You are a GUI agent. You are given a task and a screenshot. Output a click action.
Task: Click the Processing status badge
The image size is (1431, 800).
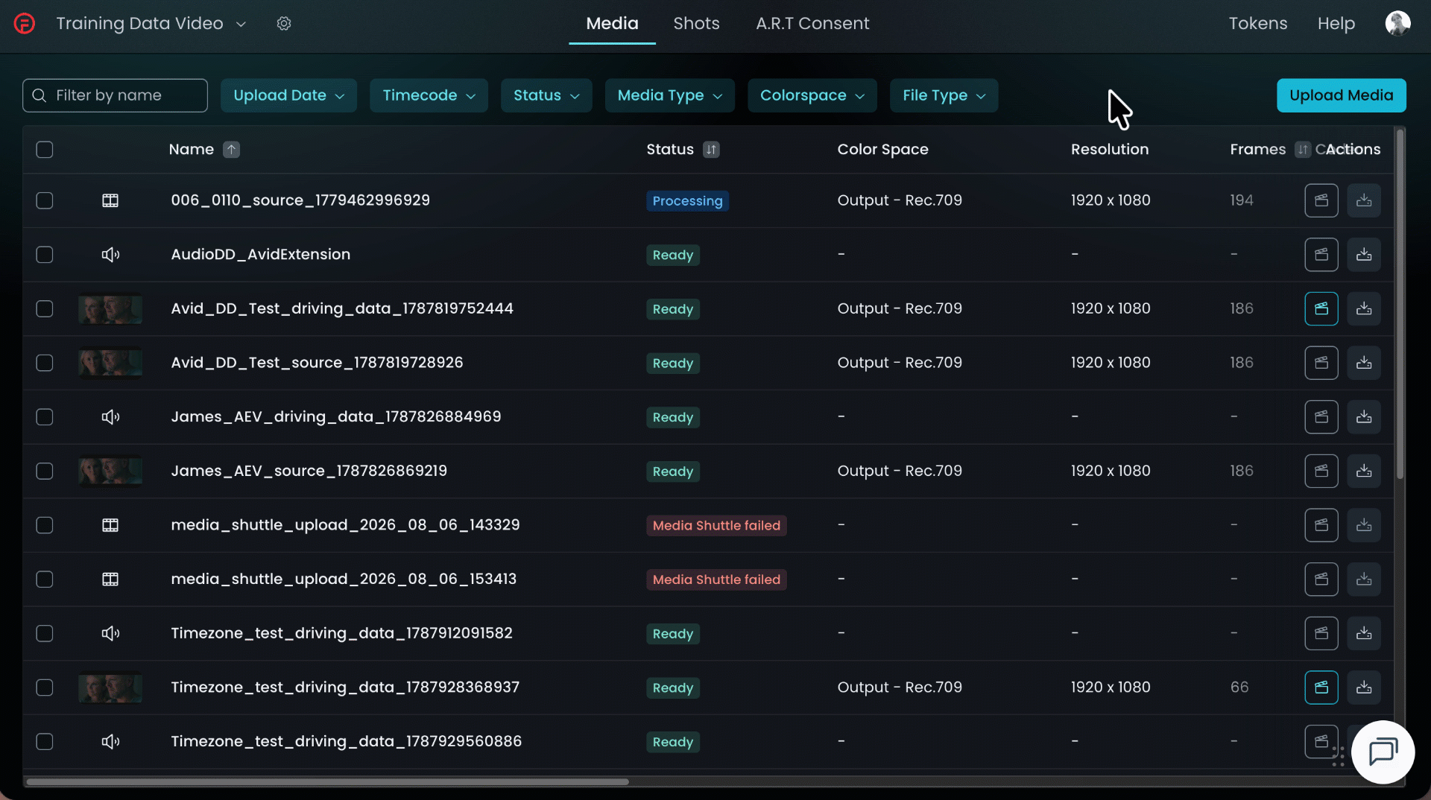687,201
